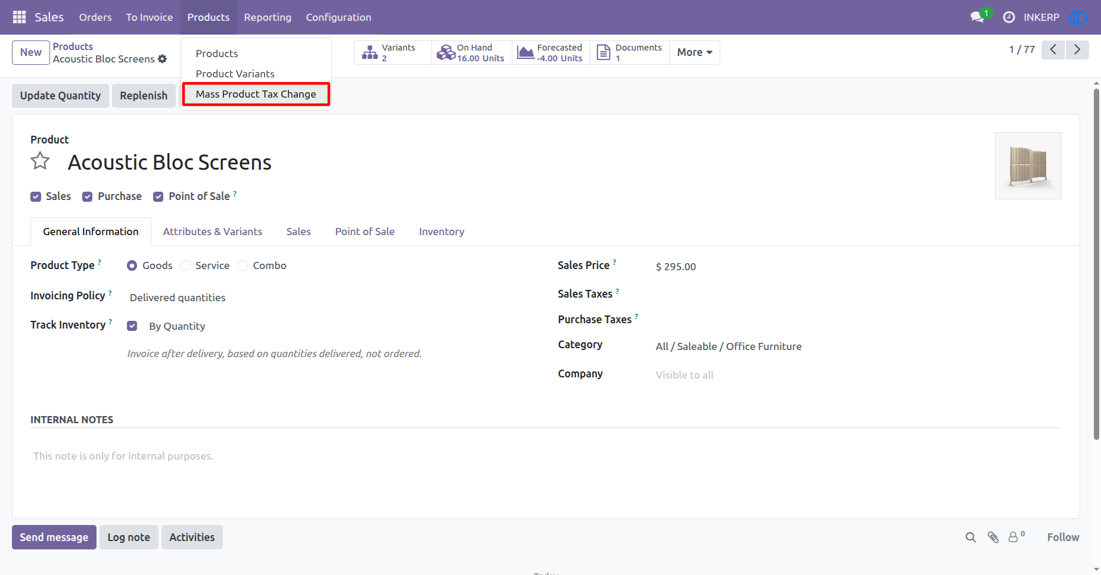Screen dimensions: 1101x575
Task: Uncheck the Sales checkbox
Action: (x=36, y=197)
